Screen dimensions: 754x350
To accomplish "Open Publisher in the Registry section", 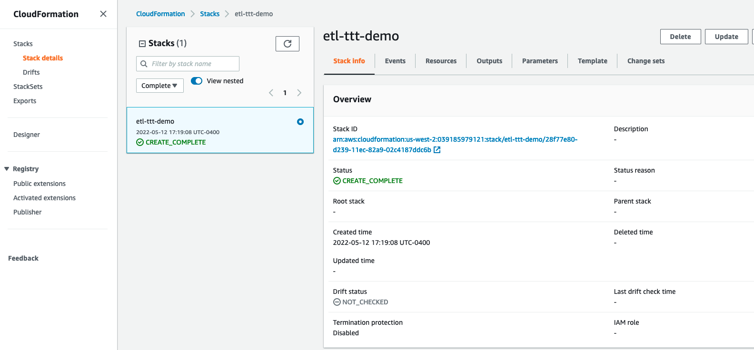I will [x=28, y=212].
